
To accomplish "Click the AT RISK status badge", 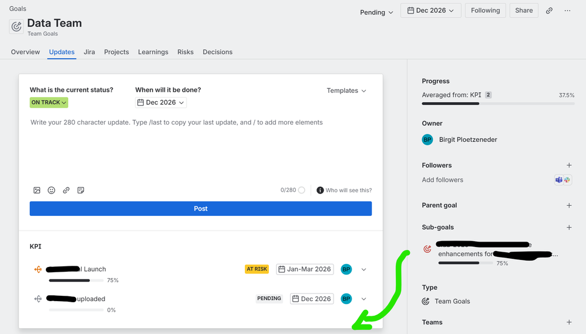I will point(257,269).
